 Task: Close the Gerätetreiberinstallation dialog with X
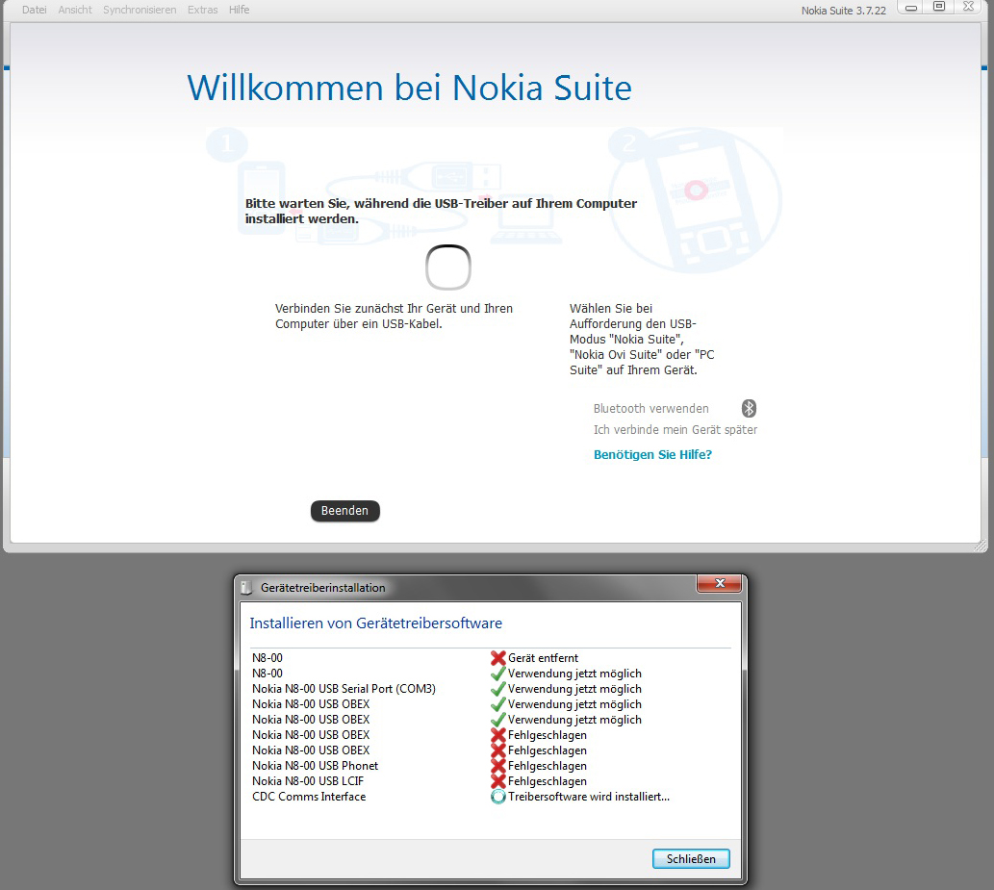(720, 583)
